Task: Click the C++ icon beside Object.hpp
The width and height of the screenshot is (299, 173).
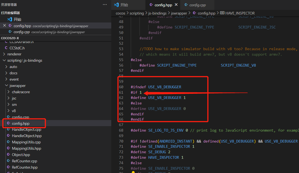Action: tap(8, 155)
